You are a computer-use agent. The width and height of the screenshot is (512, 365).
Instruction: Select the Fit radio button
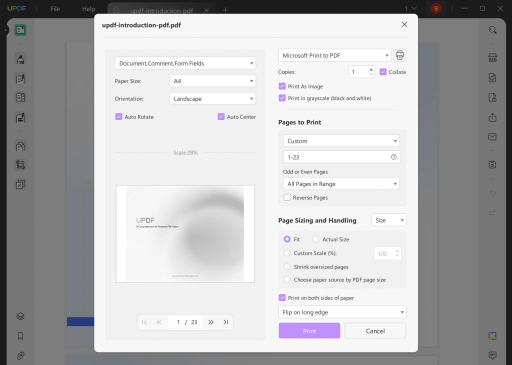[287, 239]
